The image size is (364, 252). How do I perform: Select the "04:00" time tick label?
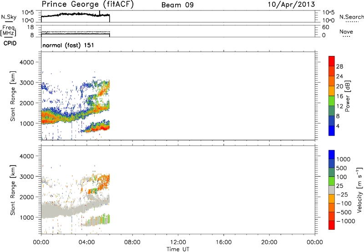tap(87, 242)
